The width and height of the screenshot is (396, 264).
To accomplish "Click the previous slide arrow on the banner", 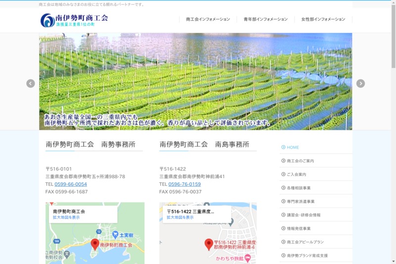I will tap(31, 84).
